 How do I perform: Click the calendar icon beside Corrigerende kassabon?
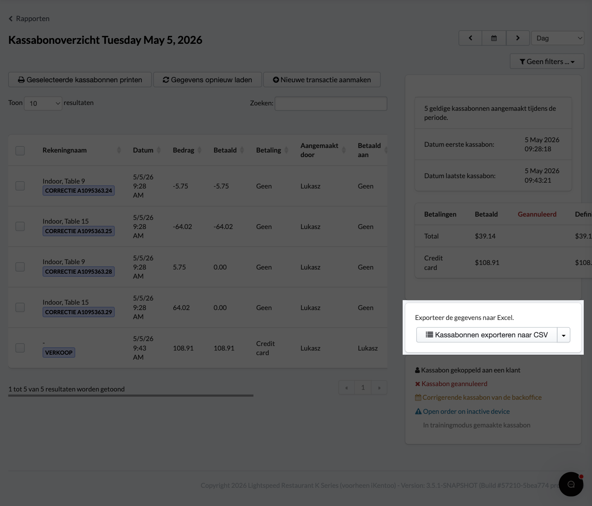(x=418, y=397)
